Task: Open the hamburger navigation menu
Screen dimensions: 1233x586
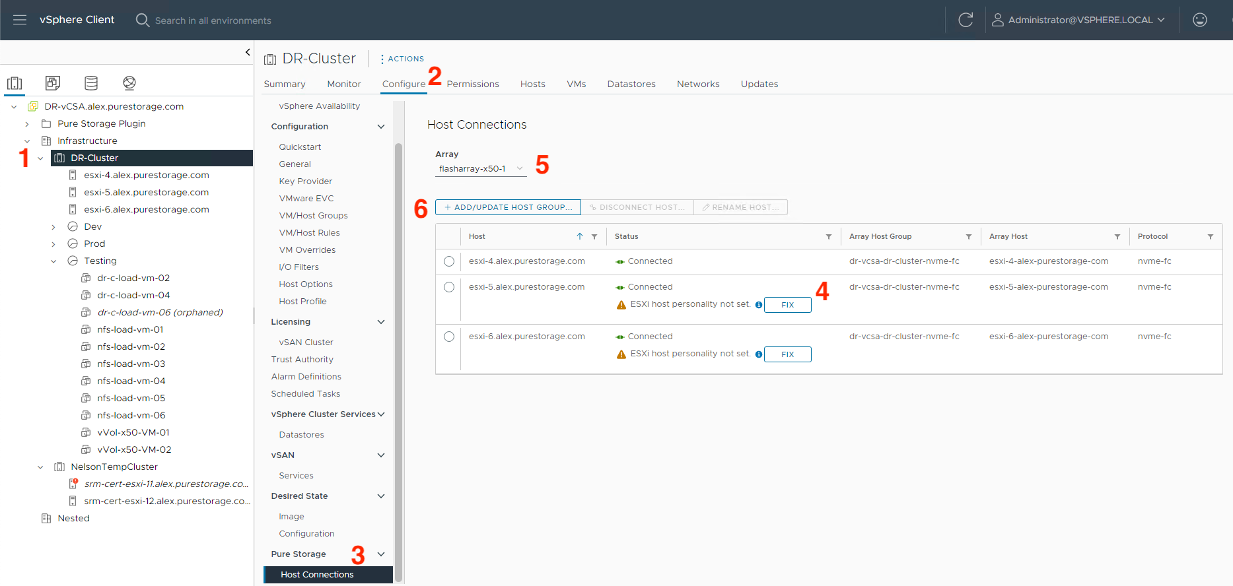Action: (x=20, y=20)
